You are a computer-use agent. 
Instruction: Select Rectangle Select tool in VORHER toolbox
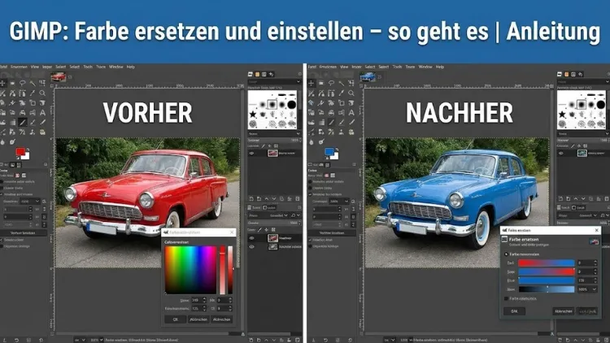click(12, 83)
